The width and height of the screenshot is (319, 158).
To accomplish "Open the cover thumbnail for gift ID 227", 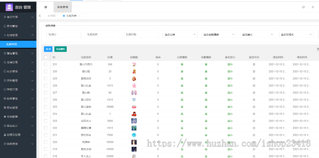I will pyautogui.click(x=134, y=93).
